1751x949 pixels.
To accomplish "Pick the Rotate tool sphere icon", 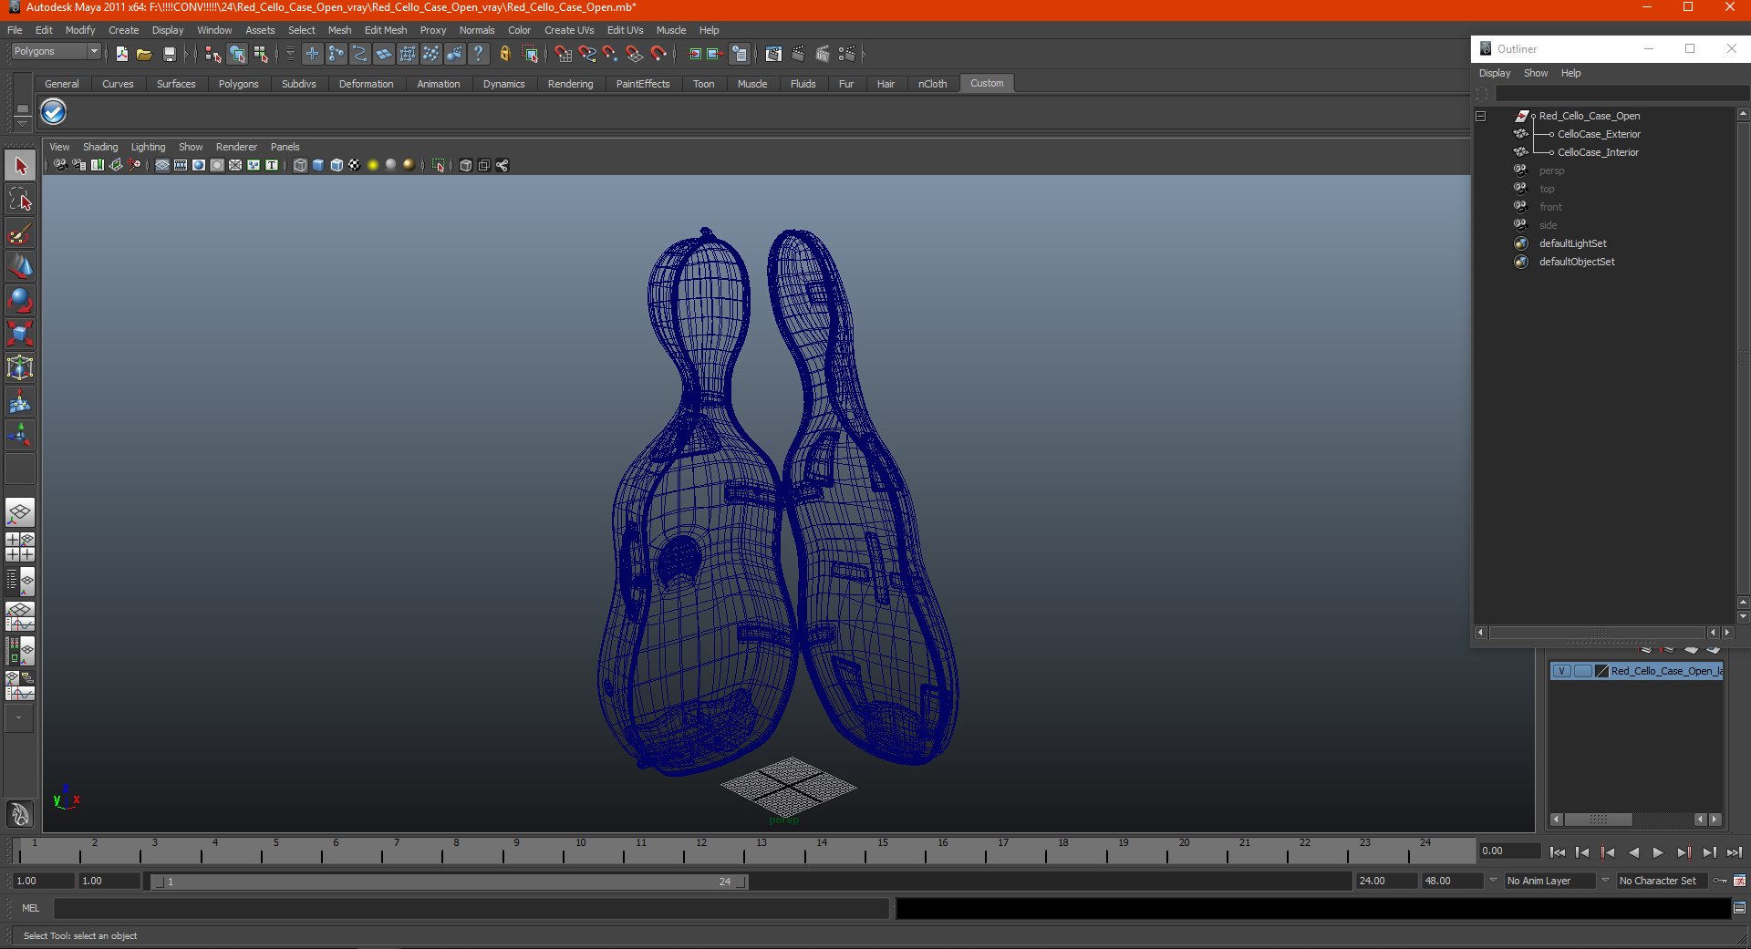I will pos(20,300).
